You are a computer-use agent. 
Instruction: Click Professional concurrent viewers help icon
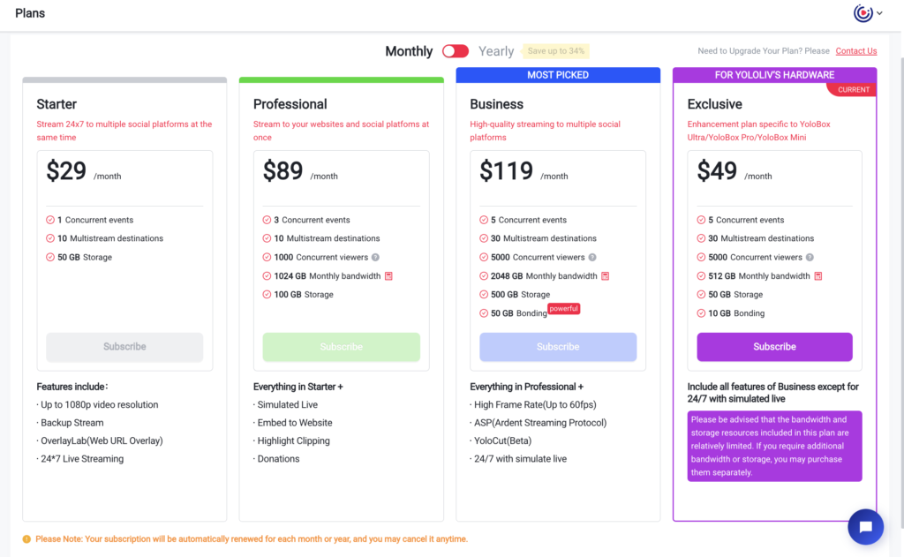point(375,257)
